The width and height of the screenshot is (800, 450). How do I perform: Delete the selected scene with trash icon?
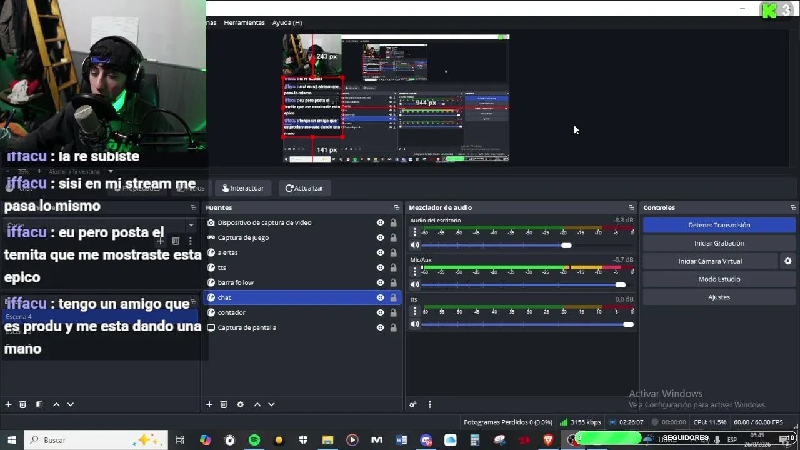(22, 404)
